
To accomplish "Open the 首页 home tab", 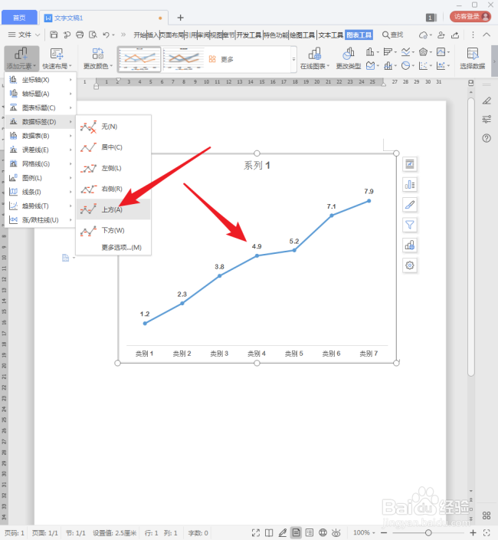I will pos(19,18).
